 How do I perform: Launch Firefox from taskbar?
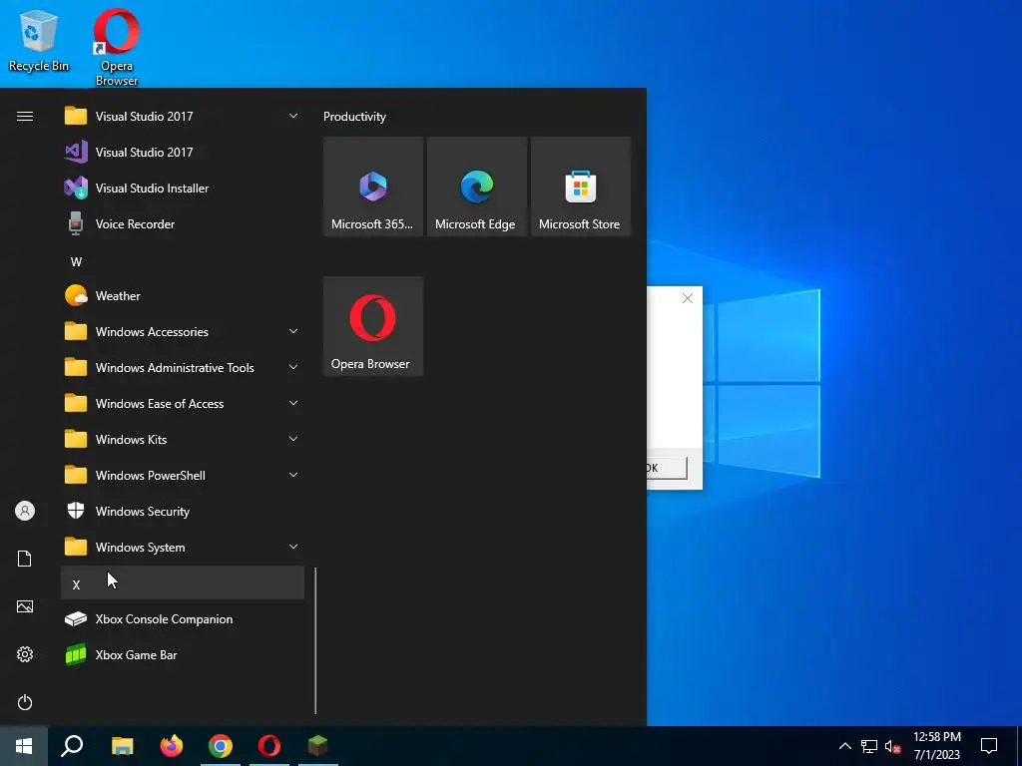pyautogui.click(x=172, y=746)
